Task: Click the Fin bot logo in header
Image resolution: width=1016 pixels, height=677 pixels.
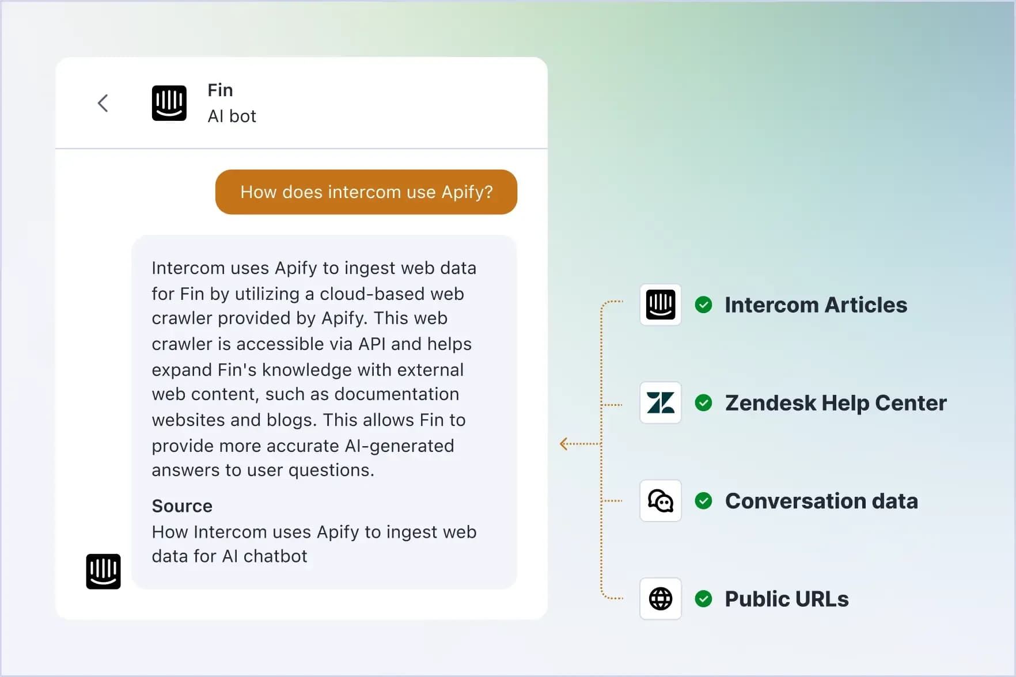Action: click(x=169, y=104)
